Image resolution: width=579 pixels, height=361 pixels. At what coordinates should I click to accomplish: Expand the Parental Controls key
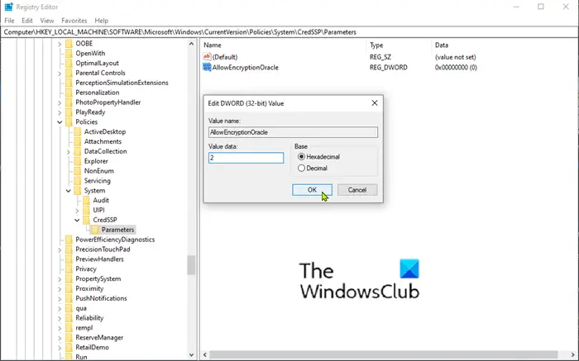pyautogui.click(x=60, y=74)
